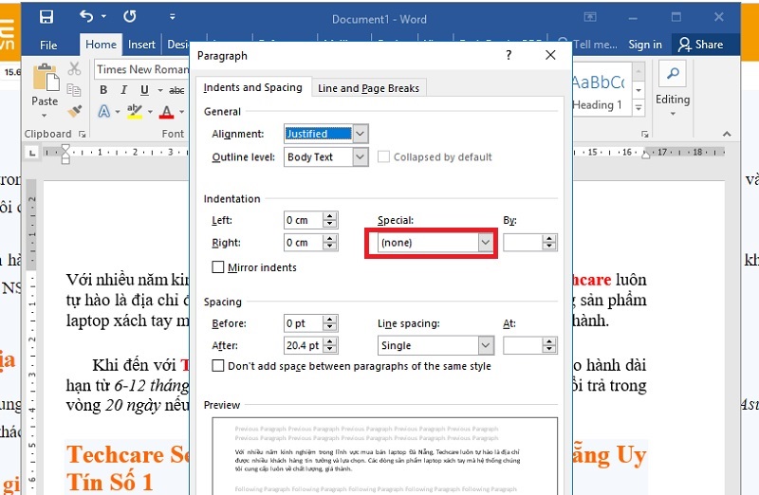759x495 pixels.
Task: Click Left indentation spinner arrows
Action: tap(329, 220)
